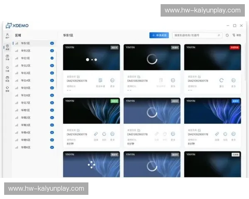Click connect link icon on green-badge card
Viewport: 249px width, 199px height.
click(96, 134)
